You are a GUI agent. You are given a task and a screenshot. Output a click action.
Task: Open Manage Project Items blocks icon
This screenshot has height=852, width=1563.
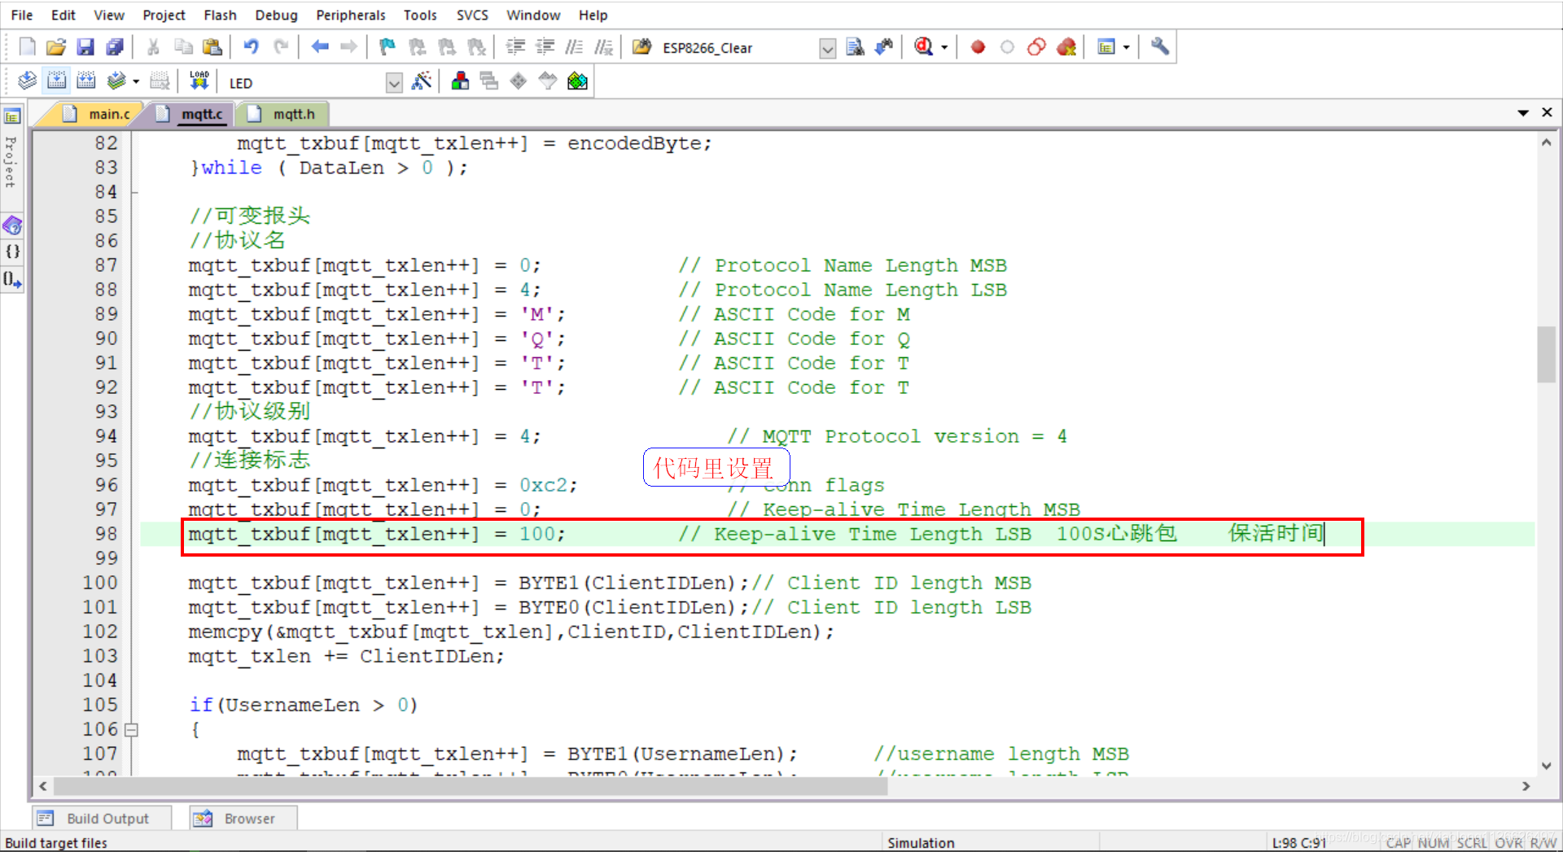(460, 81)
